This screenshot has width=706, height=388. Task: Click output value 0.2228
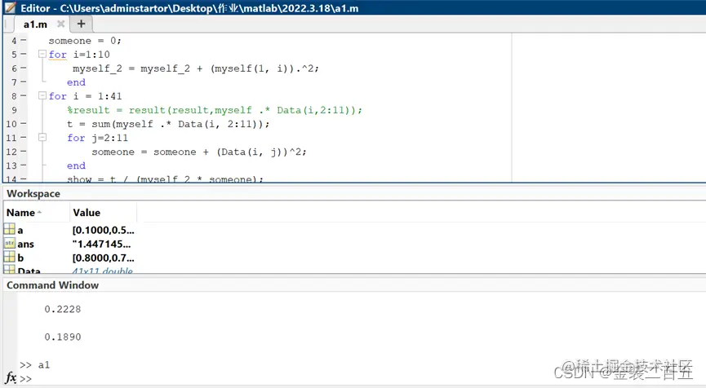click(x=63, y=309)
